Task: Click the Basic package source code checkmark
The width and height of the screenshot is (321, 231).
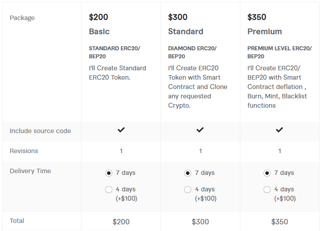Action: coord(121,130)
